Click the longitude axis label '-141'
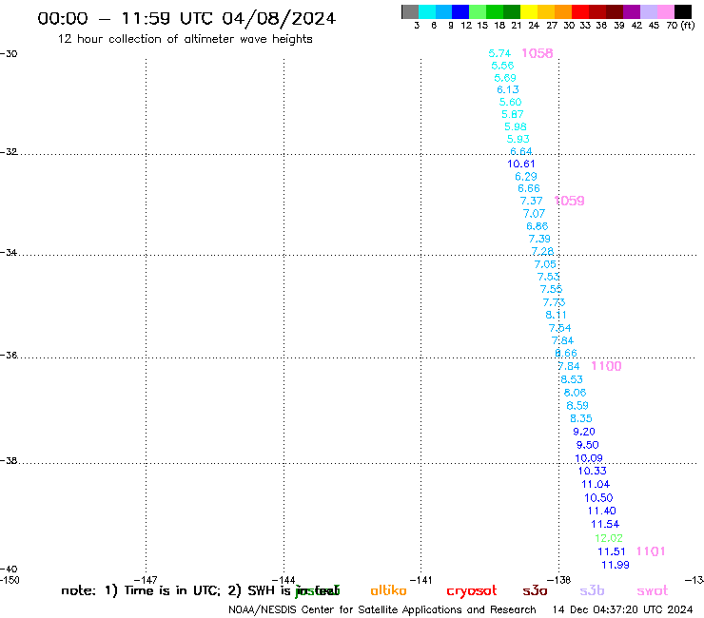Viewport: 704px width, 618px height. tap(421, 580)
